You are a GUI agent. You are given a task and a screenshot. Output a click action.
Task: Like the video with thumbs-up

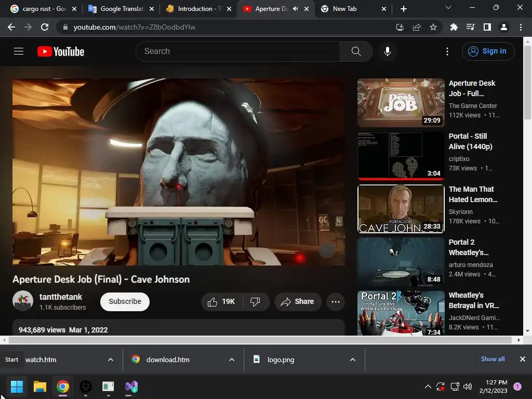coord(222,302)
